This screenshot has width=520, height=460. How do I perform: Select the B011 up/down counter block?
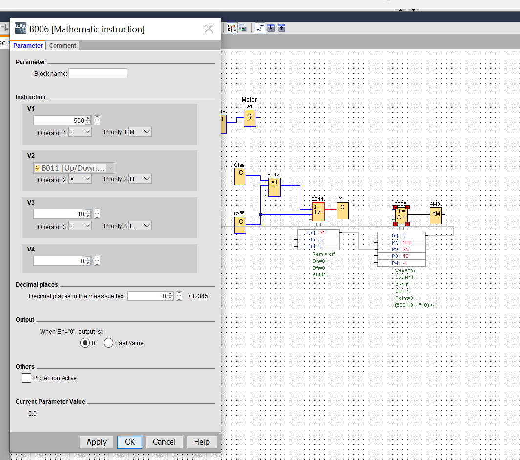click(x=318, y=211)
